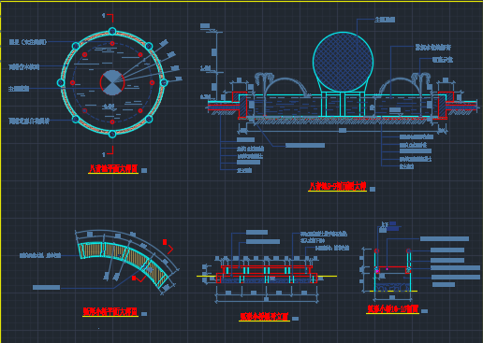
Task: Select the large cross-hatched sphere in section view
Action: 343,62
